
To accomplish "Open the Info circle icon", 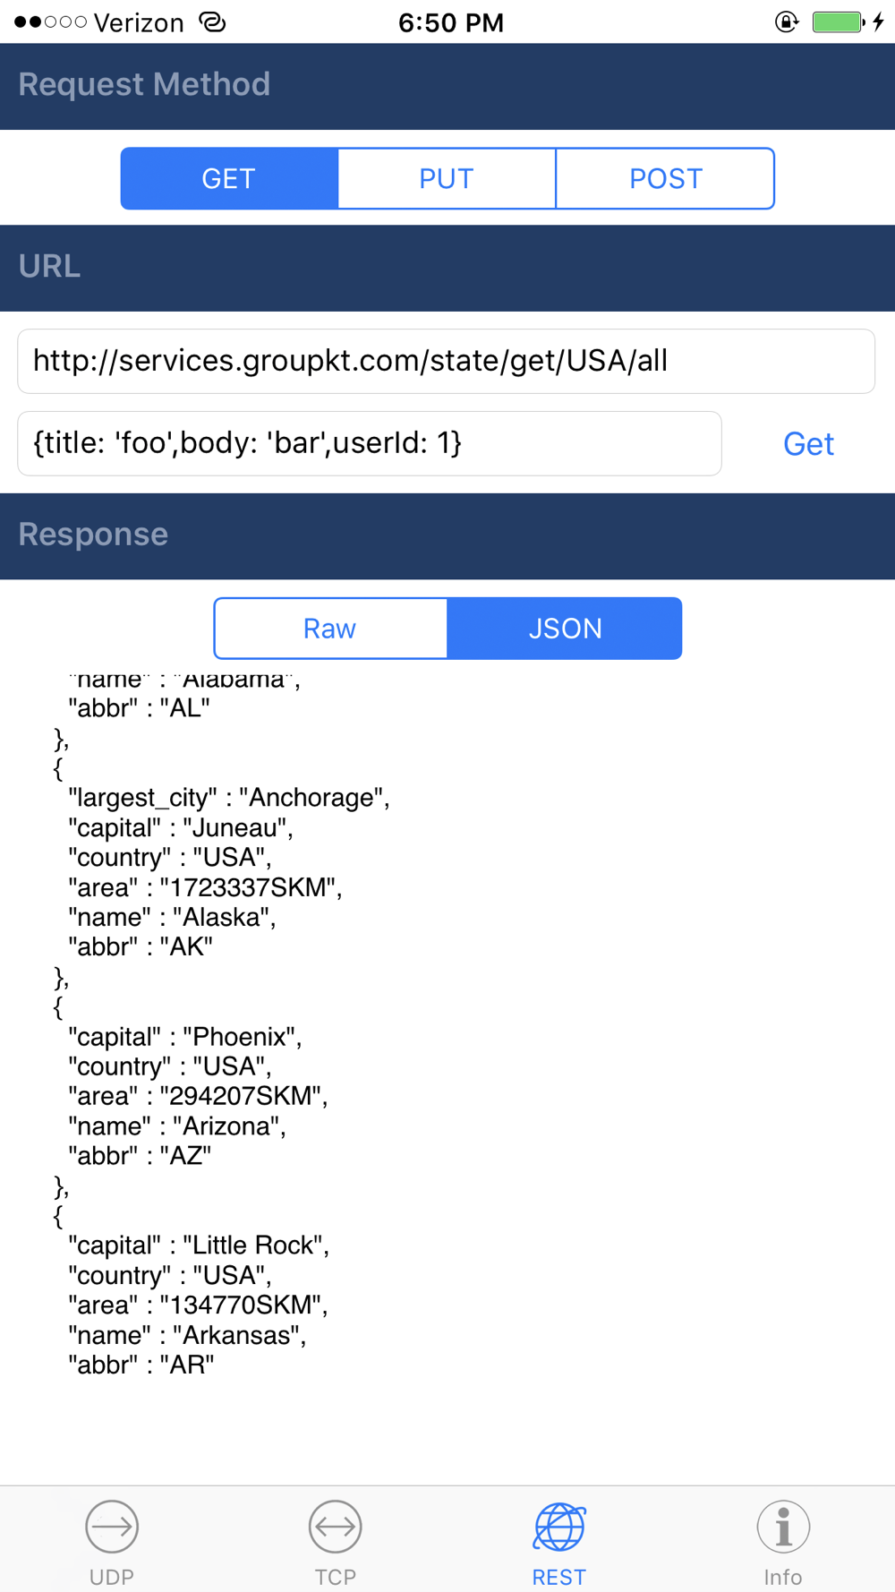I will [x=783, y=1527].
